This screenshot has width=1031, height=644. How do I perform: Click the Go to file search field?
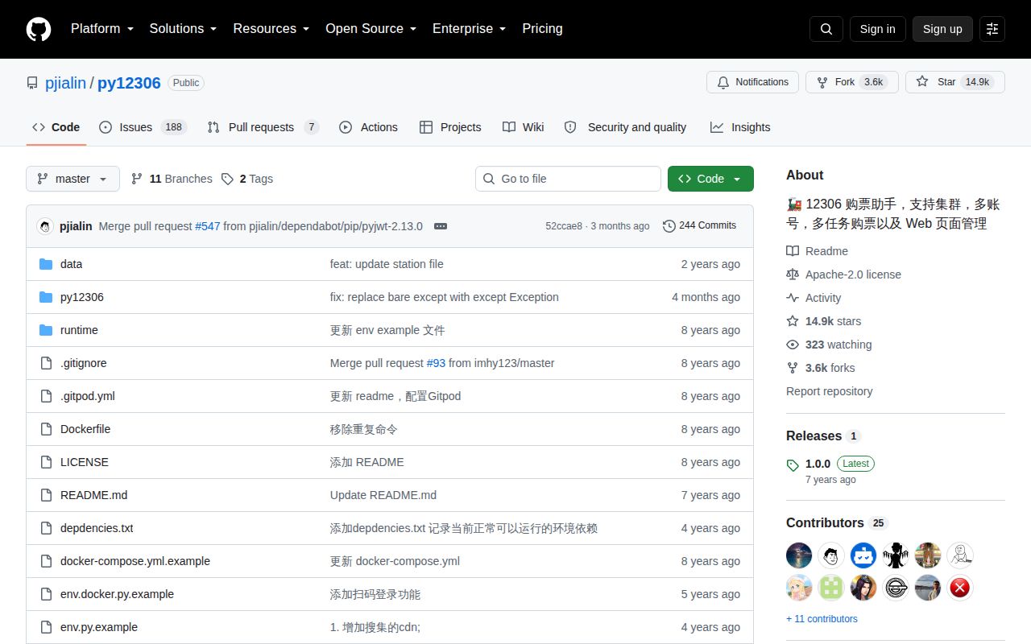(568, 179)
